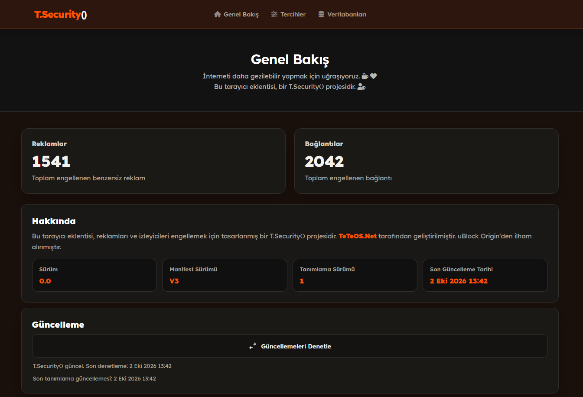The height and width of the screenshot is (397, 583).
Task: Click the Reklamlar card title
Action: pyautogui.click(x=49, y=144)
